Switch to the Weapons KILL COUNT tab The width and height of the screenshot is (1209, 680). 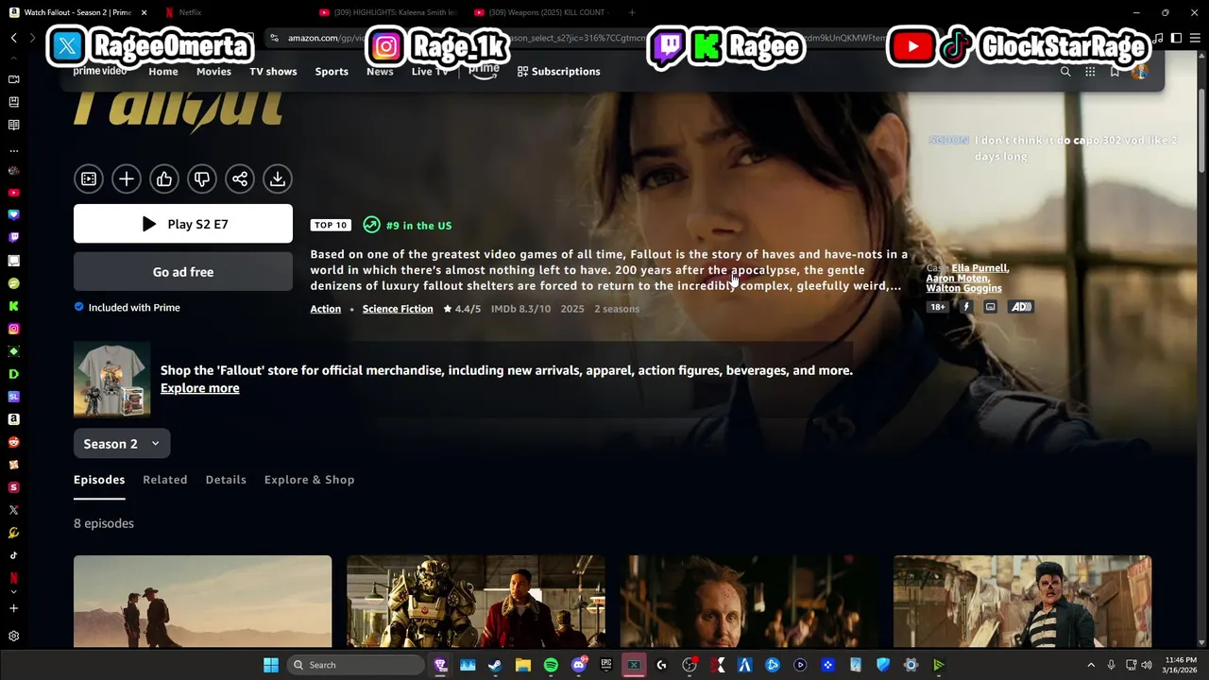540,12
